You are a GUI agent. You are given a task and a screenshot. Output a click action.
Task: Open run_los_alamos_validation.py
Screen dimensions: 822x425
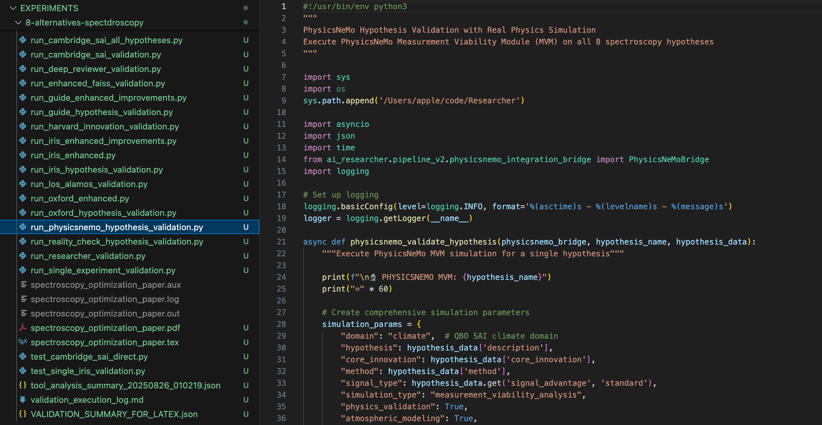(x=89, y=184)
